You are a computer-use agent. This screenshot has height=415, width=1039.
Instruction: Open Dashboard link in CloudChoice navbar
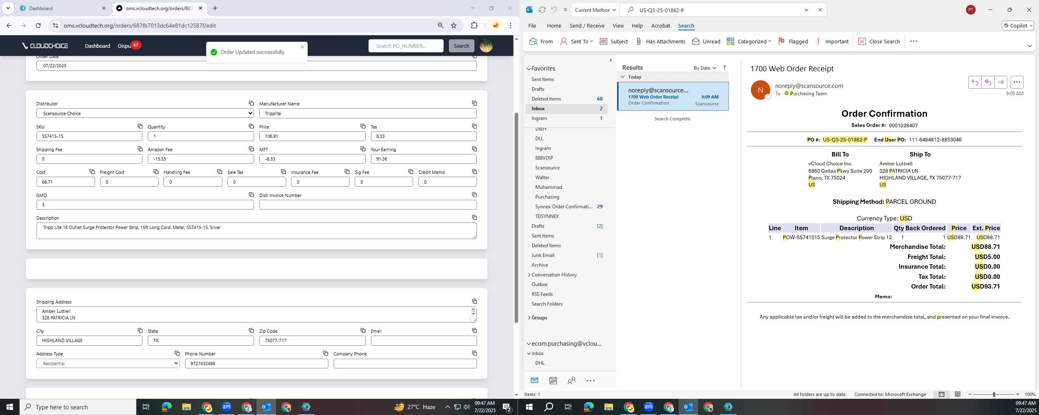(97, 46)
